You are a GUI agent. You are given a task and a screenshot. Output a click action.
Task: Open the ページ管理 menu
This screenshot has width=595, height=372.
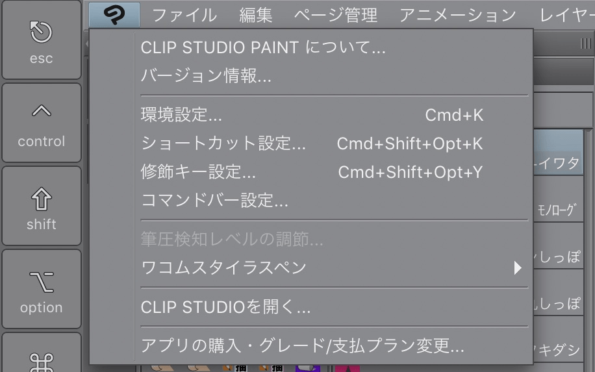tap(335, 15)
